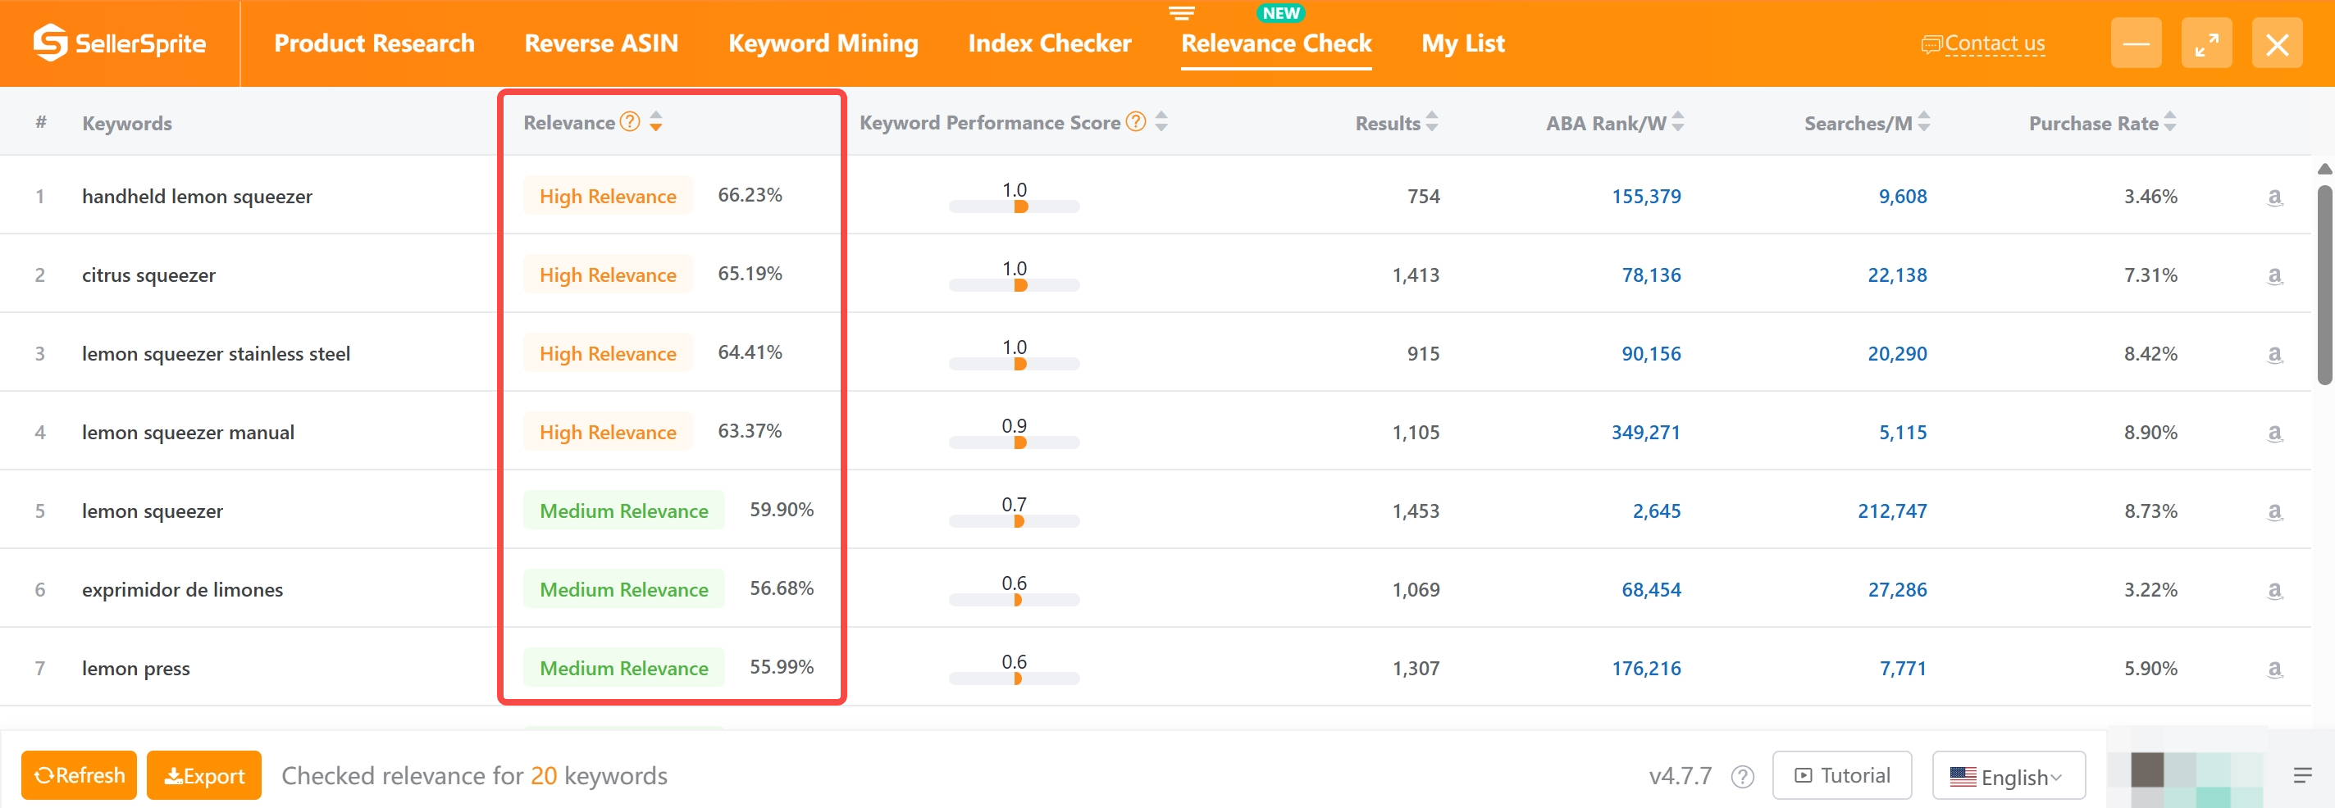Sort the ABA Rank/W column
Image resolution: width=2335 pixels, height=808 pixels.
[x=1678, y=121]
